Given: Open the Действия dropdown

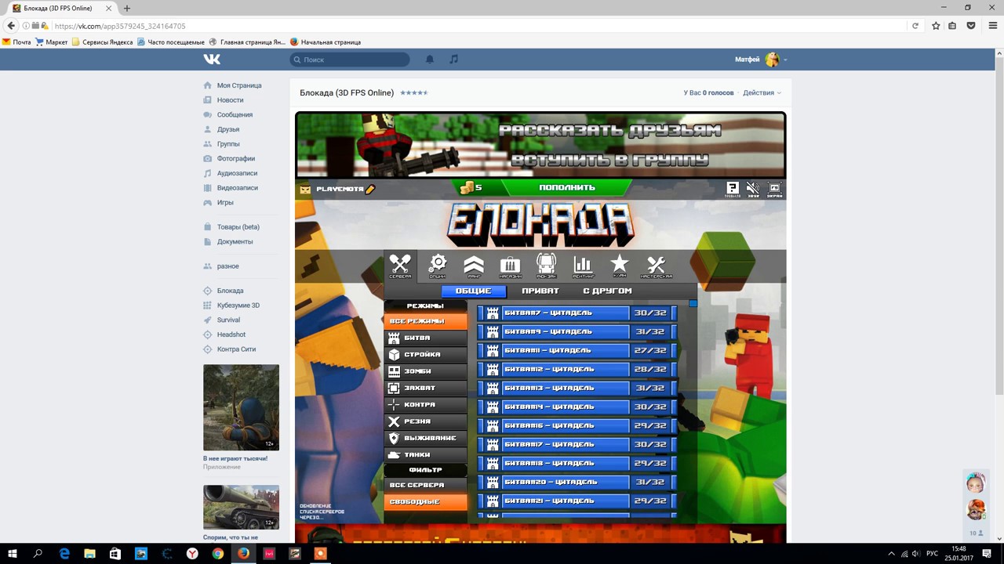Looking at the screenshot, I should point(762,92).
